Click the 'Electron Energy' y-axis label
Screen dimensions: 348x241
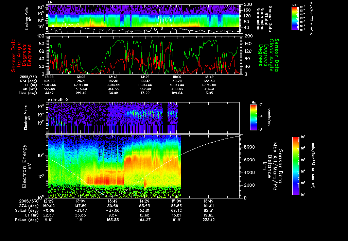point(24,166)
